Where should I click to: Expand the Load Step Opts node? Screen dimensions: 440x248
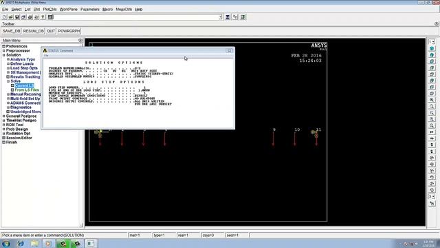(x=8, y=68)
